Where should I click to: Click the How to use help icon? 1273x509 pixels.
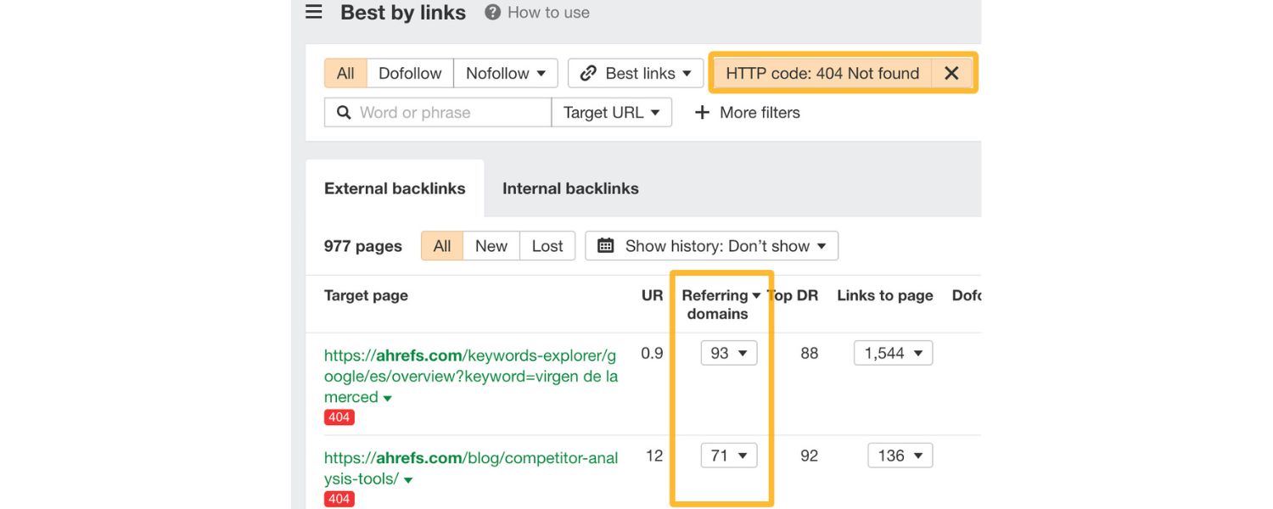(x=491, y=11)
